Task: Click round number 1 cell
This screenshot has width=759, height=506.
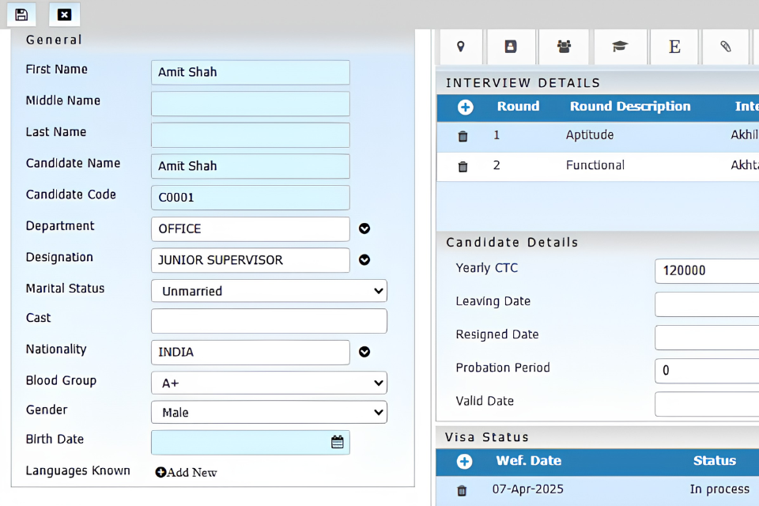Action: pyautogui.click(x=497, y=135)
